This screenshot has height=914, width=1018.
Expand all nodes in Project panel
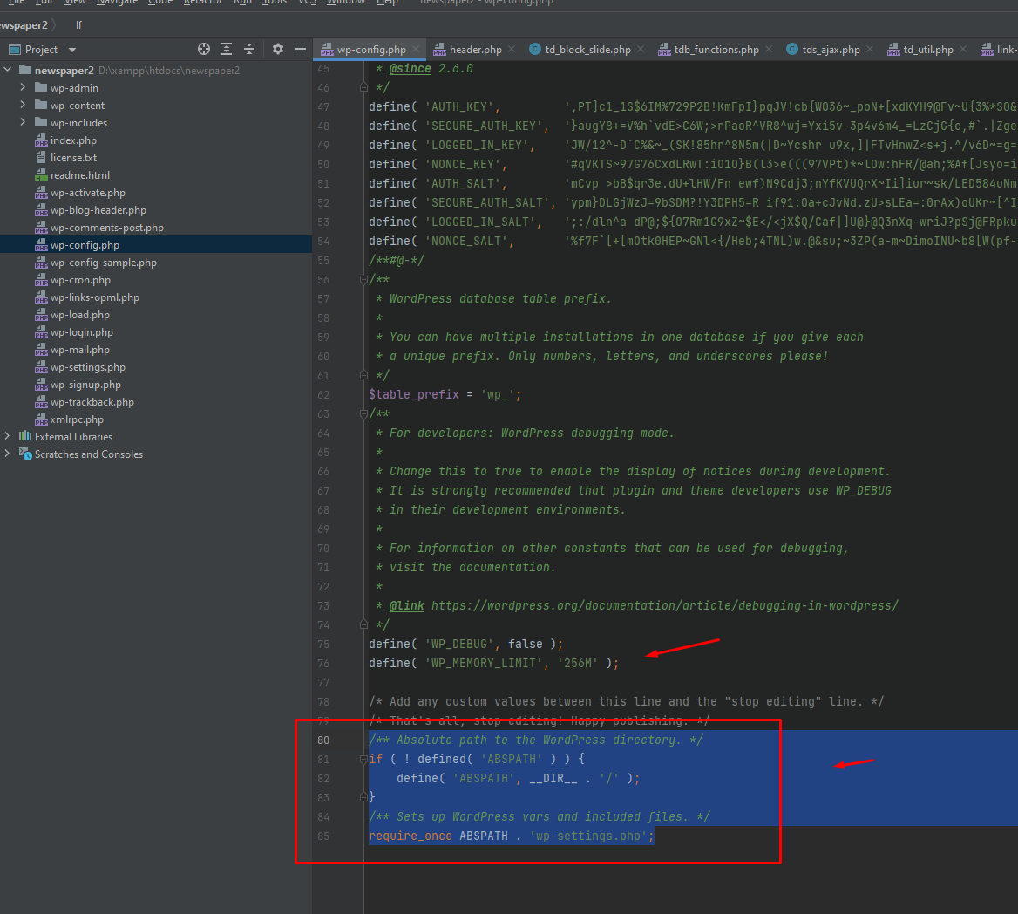[227, 49]
